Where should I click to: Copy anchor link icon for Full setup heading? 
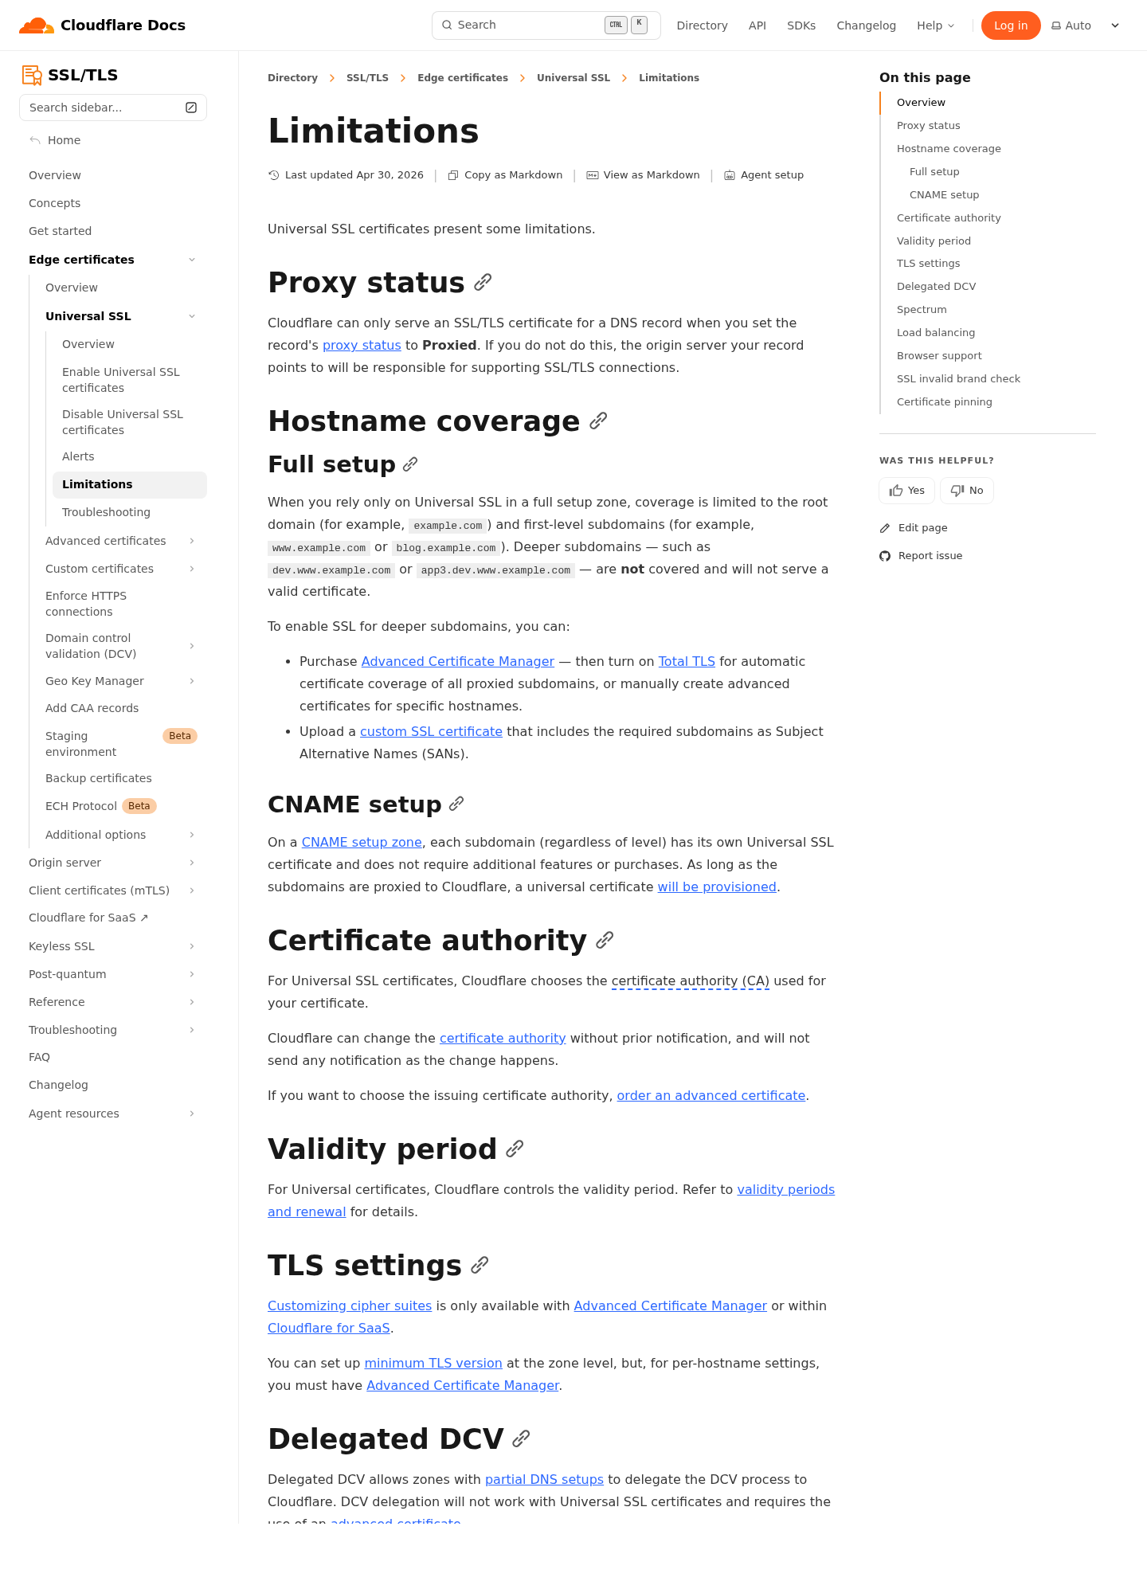[x=410, y=464]
